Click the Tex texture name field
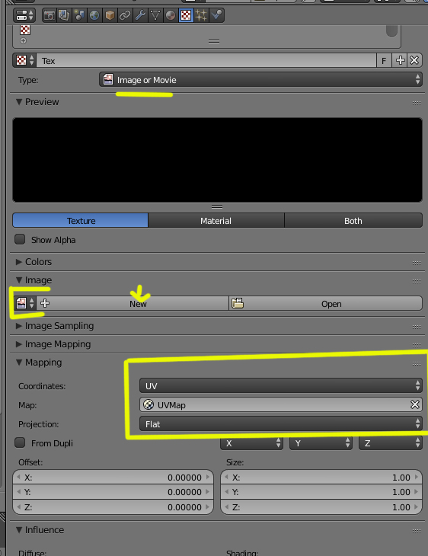This screenshot has height=556, width=428. pyautogui.click(x=206, y=61)
